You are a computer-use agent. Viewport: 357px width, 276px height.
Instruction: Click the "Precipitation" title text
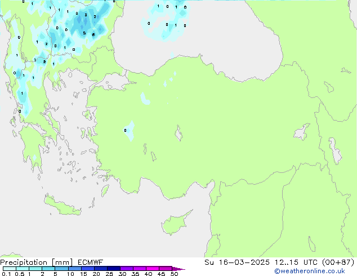click(x=24, y=262)
